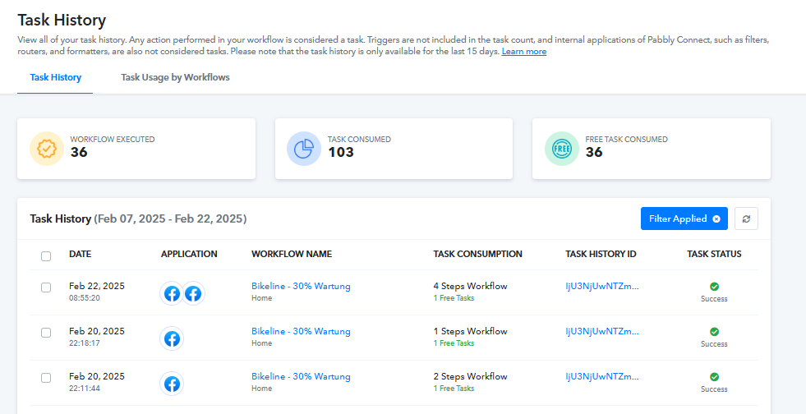This screenshot has width=806, height=414.
Task: Open task history ID in 22:11:44 row
Action: (602, 376)
